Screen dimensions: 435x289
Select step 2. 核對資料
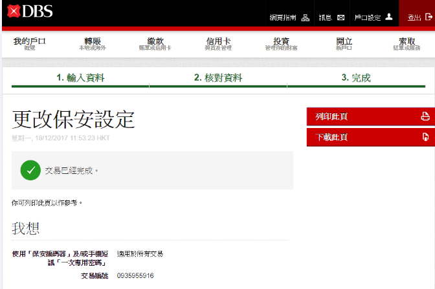[218, 78]
